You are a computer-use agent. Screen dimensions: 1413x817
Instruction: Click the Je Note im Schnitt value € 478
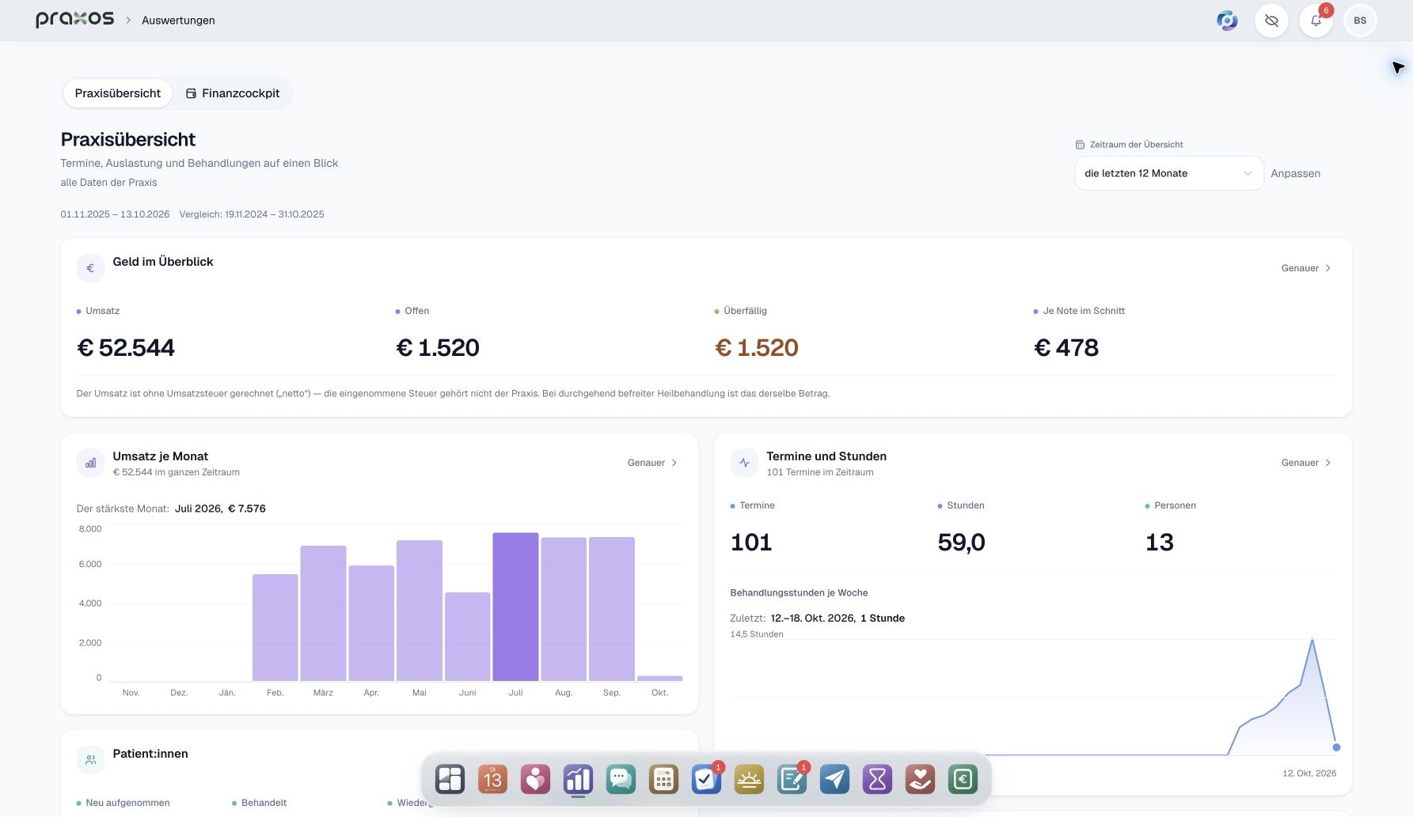pyautogui.click(x=1066, y=347)
